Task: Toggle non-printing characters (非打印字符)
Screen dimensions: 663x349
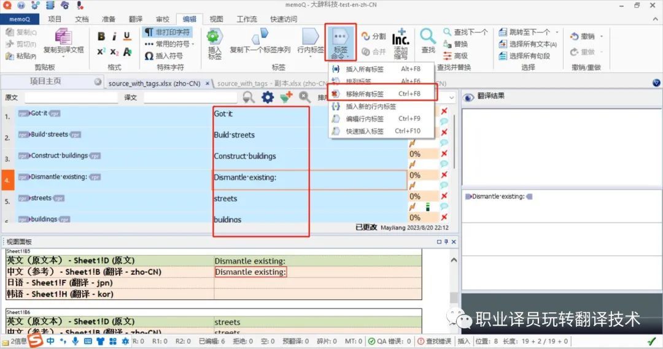Action: pyautogui.click(x=167, y=32)
